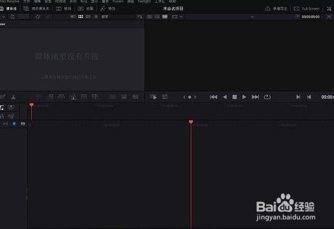Screen dimensions: 334x229
Task: Switch media pool to filmstrip view
Action: pos(88,17)
